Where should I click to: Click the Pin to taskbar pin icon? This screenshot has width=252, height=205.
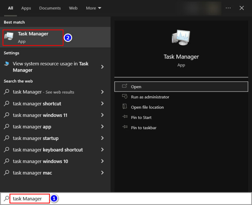(124, 128)
